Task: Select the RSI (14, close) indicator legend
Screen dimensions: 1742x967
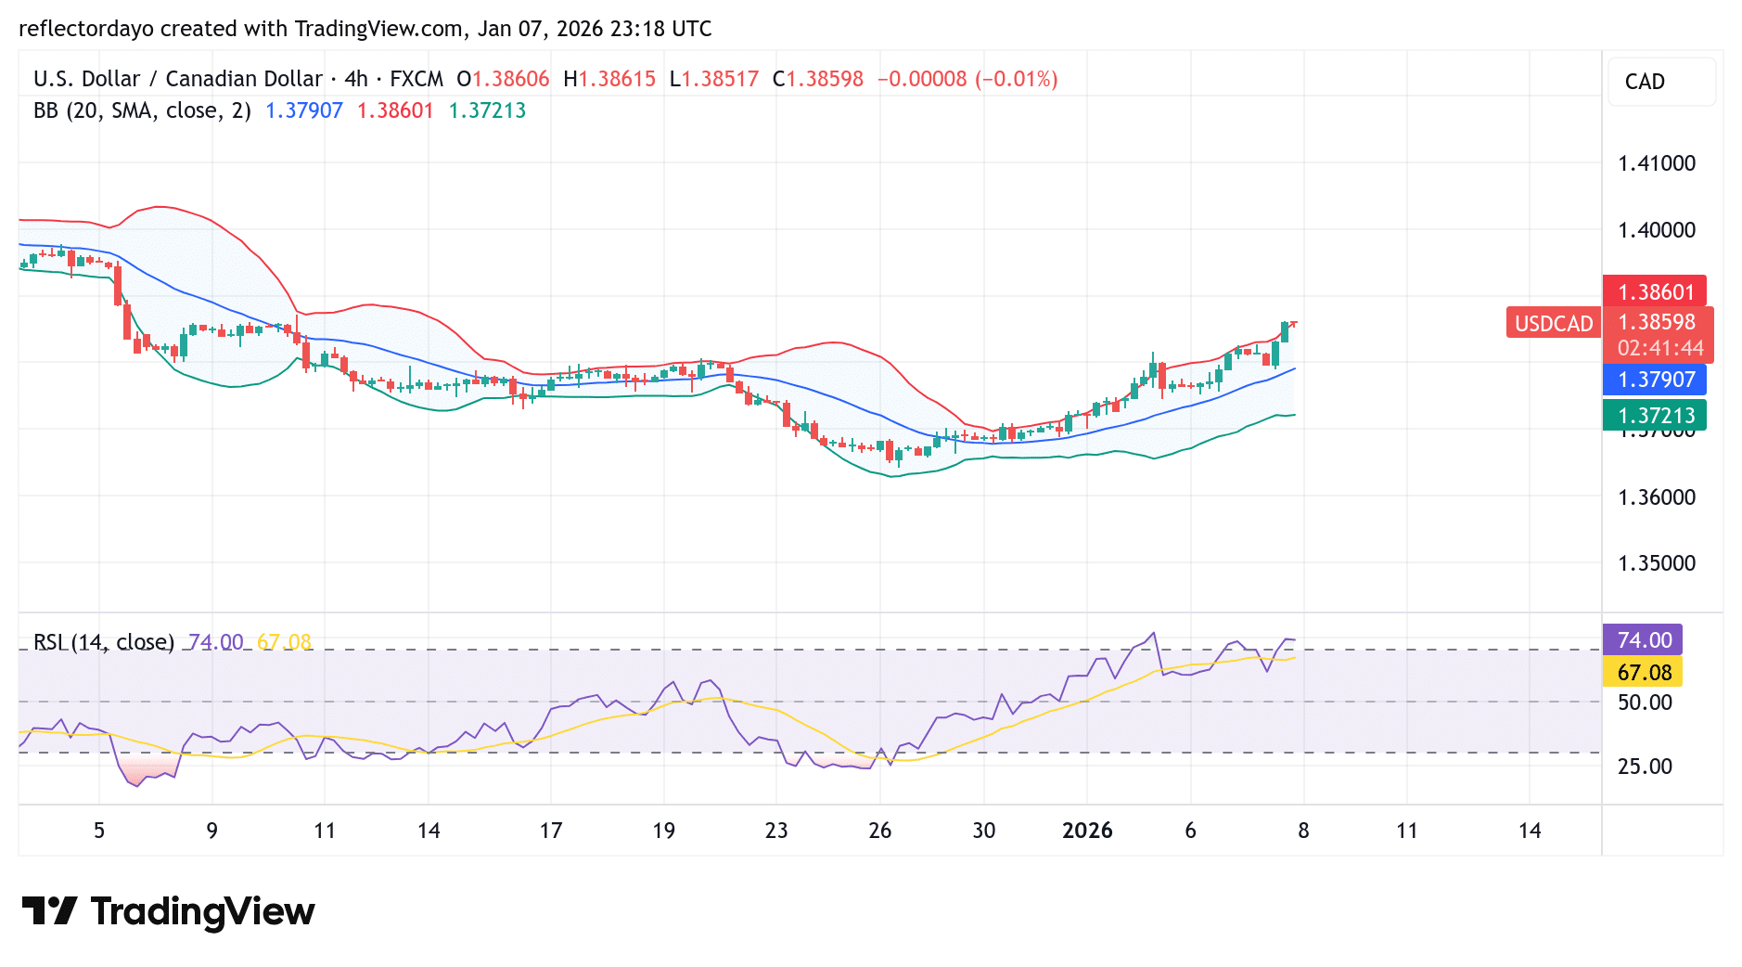Action: coord(104,641)
